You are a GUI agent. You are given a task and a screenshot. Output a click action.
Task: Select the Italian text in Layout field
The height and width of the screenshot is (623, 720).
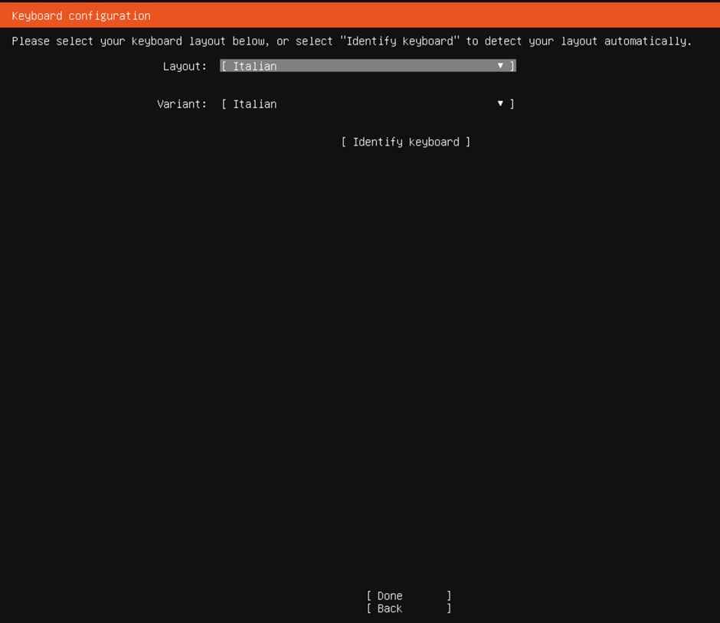tap(254, 67)
